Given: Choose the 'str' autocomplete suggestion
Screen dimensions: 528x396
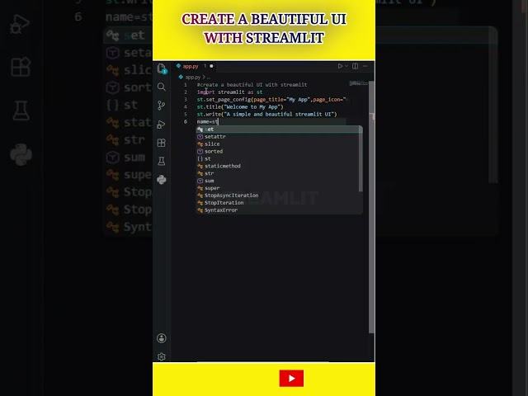Looking at the screenshot, I should (x=280, y=173).
